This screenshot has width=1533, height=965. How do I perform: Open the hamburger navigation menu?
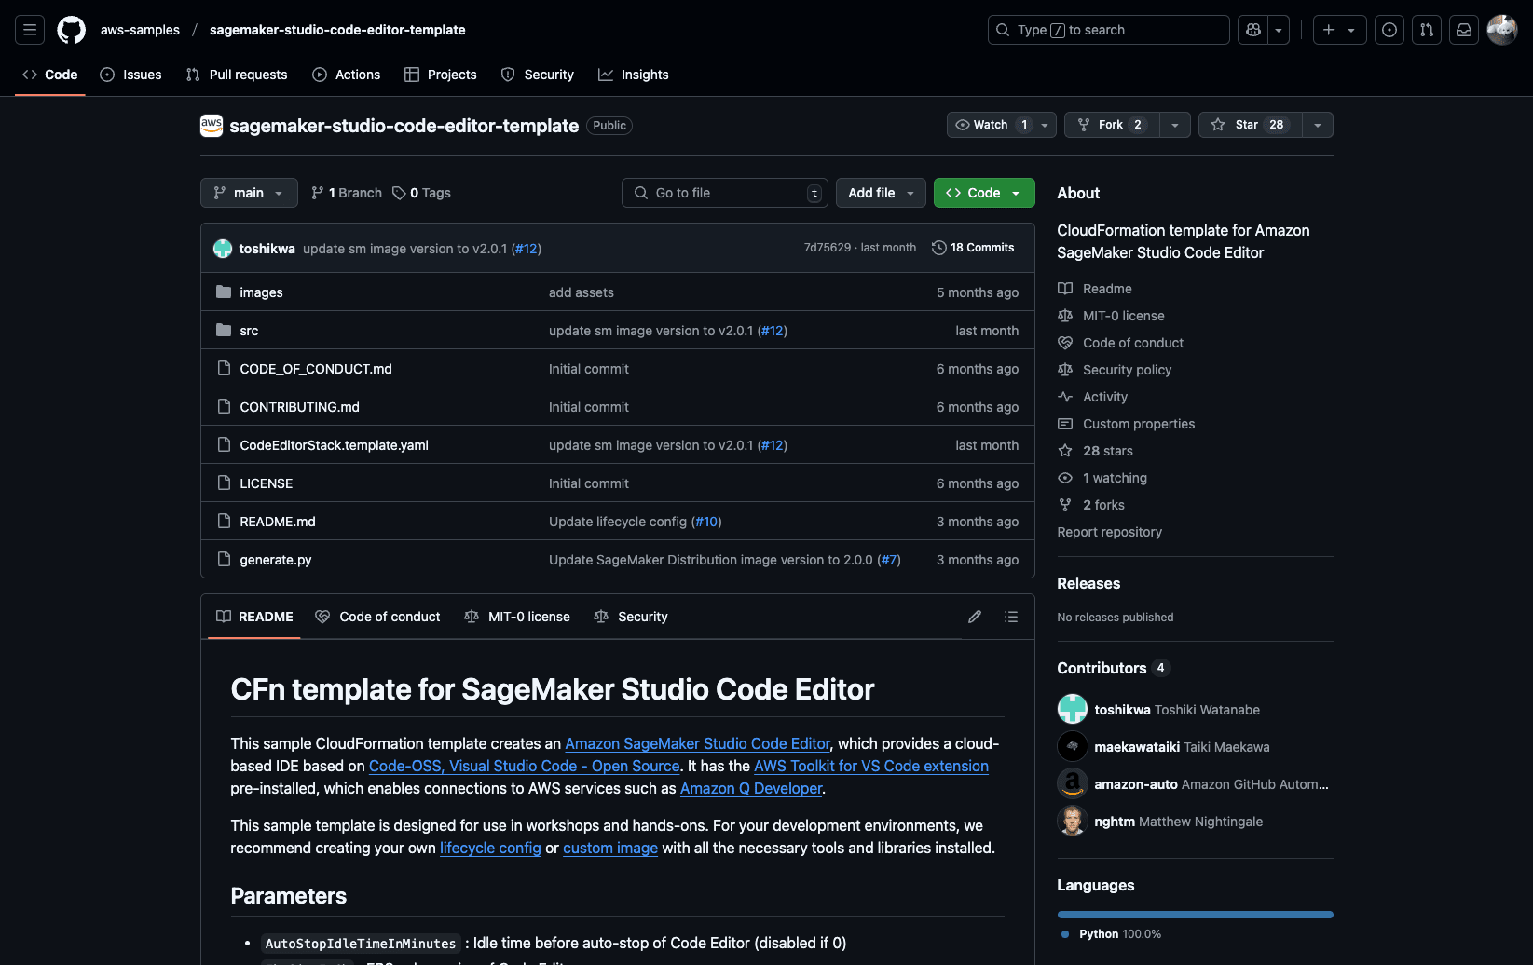coord(30,30)
